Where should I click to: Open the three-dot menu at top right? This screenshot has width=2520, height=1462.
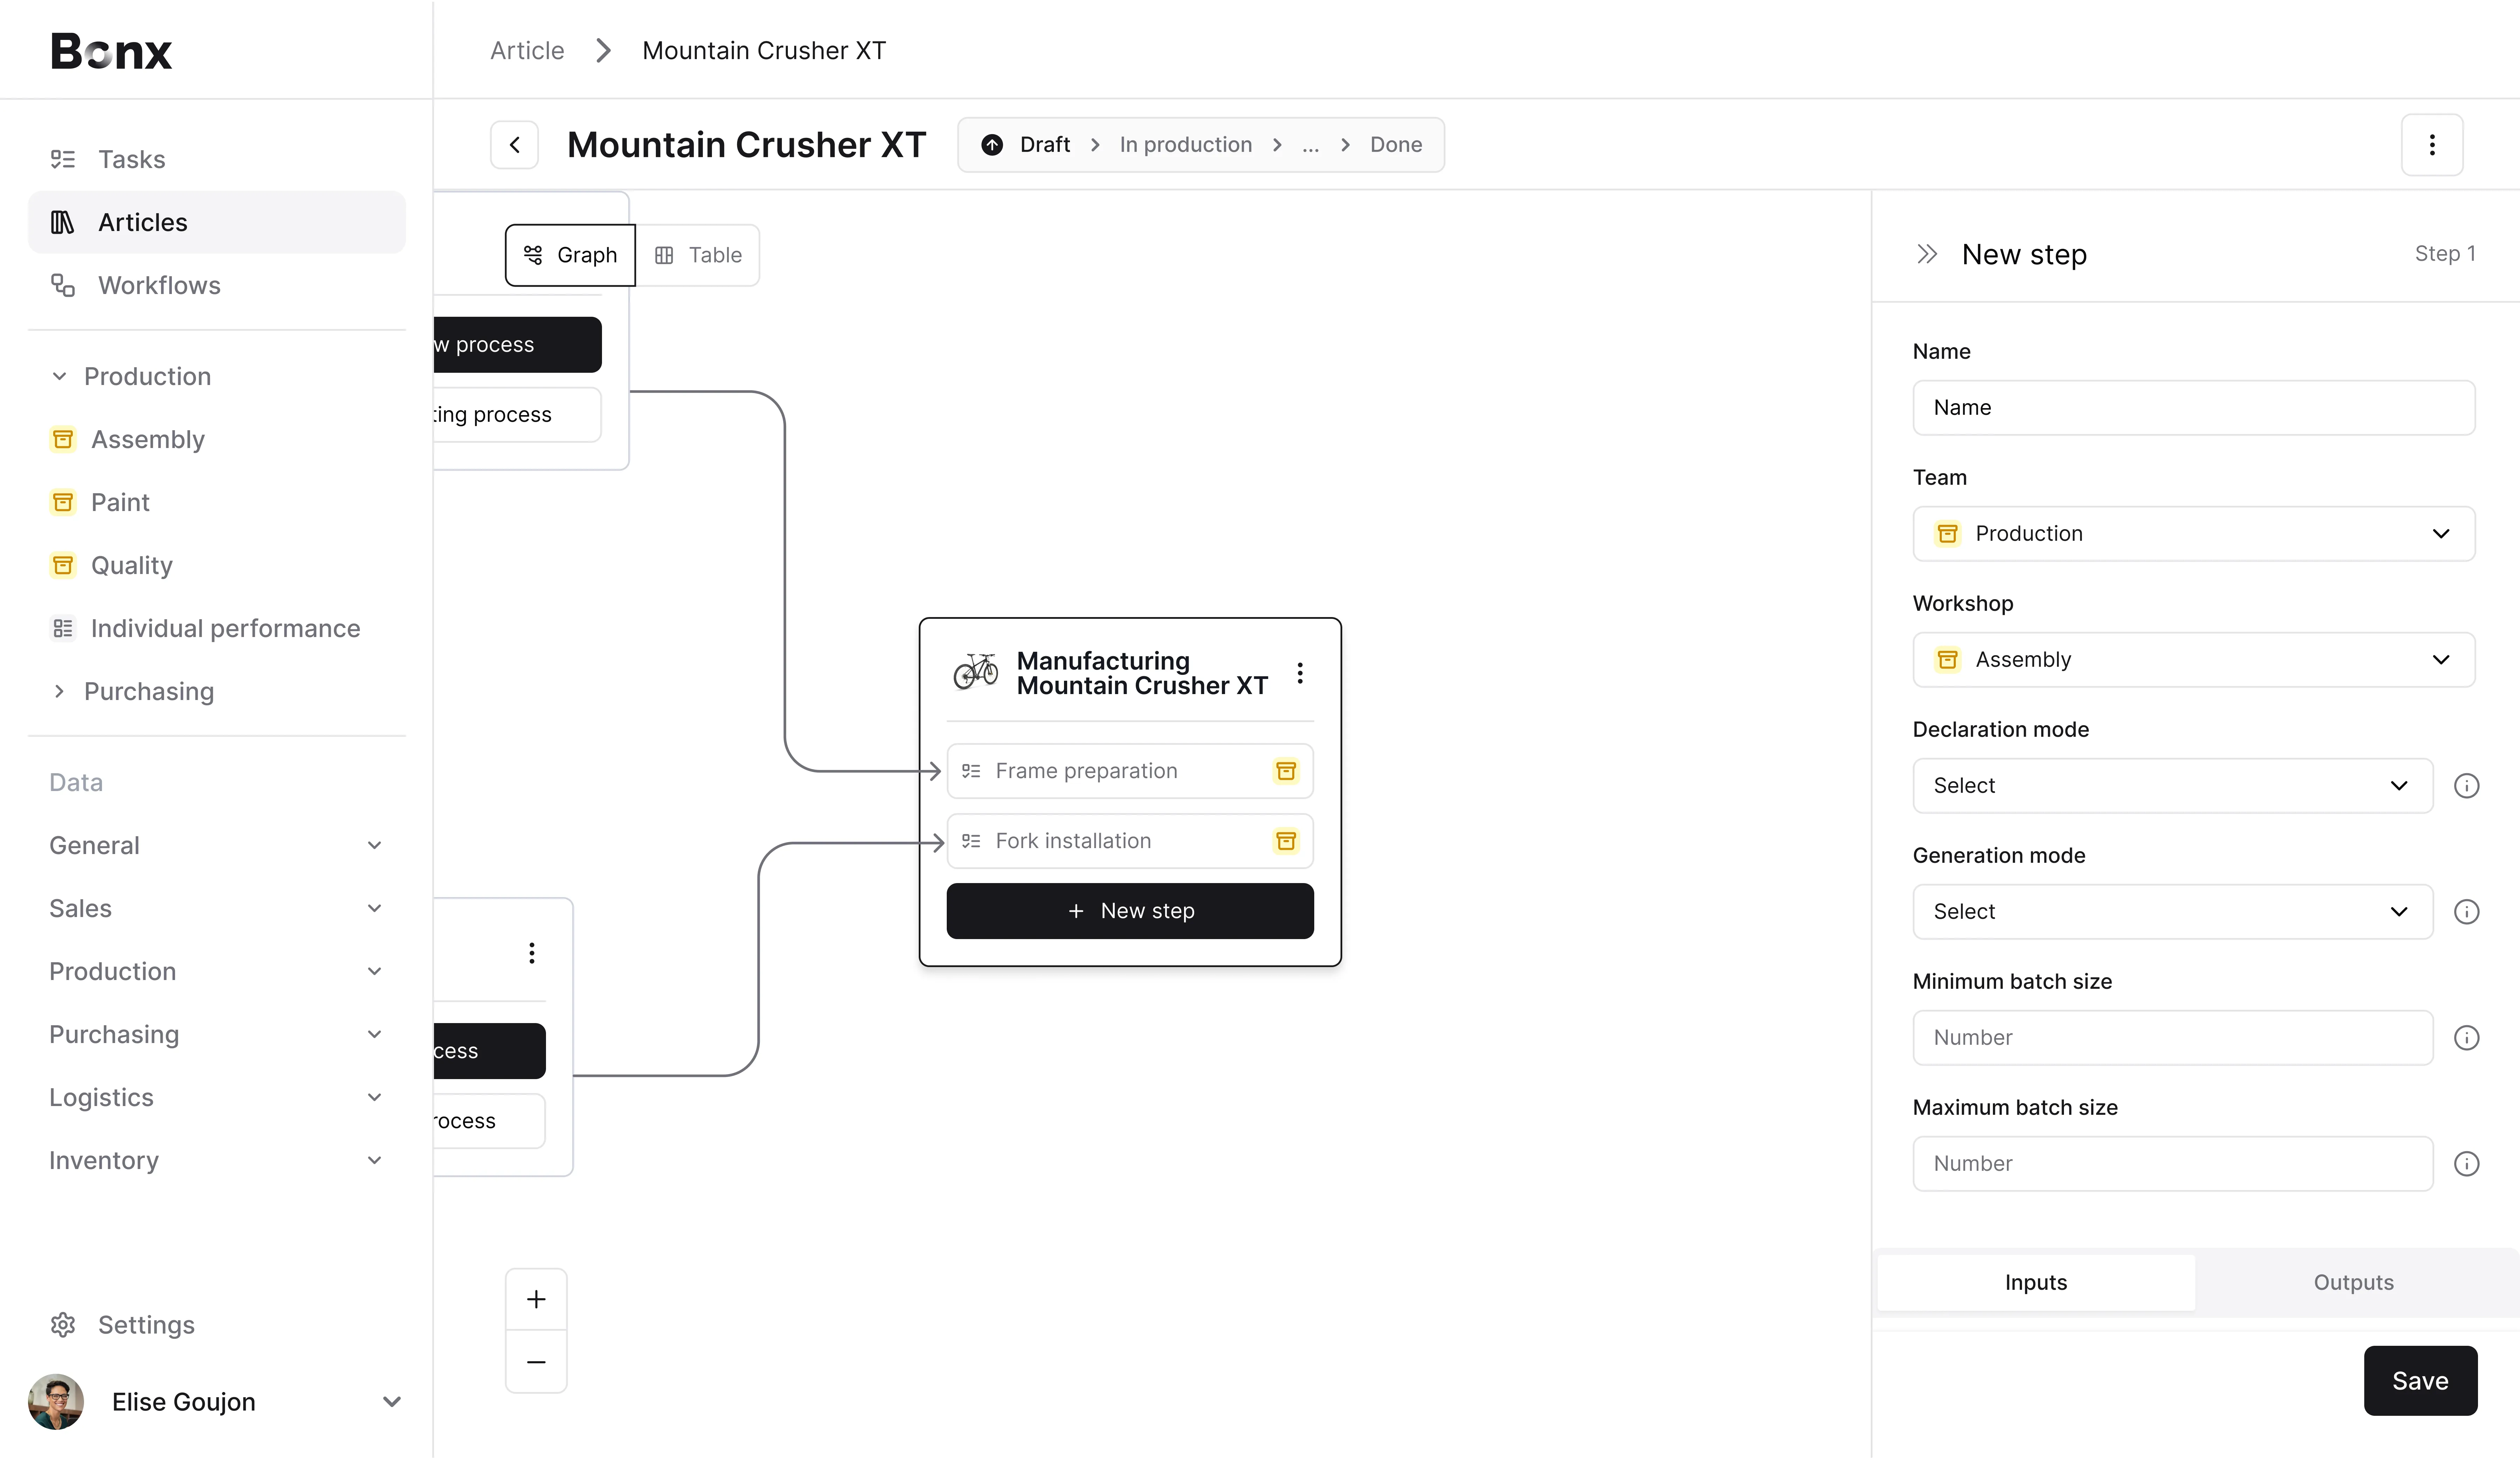(x=2431, y=145)
